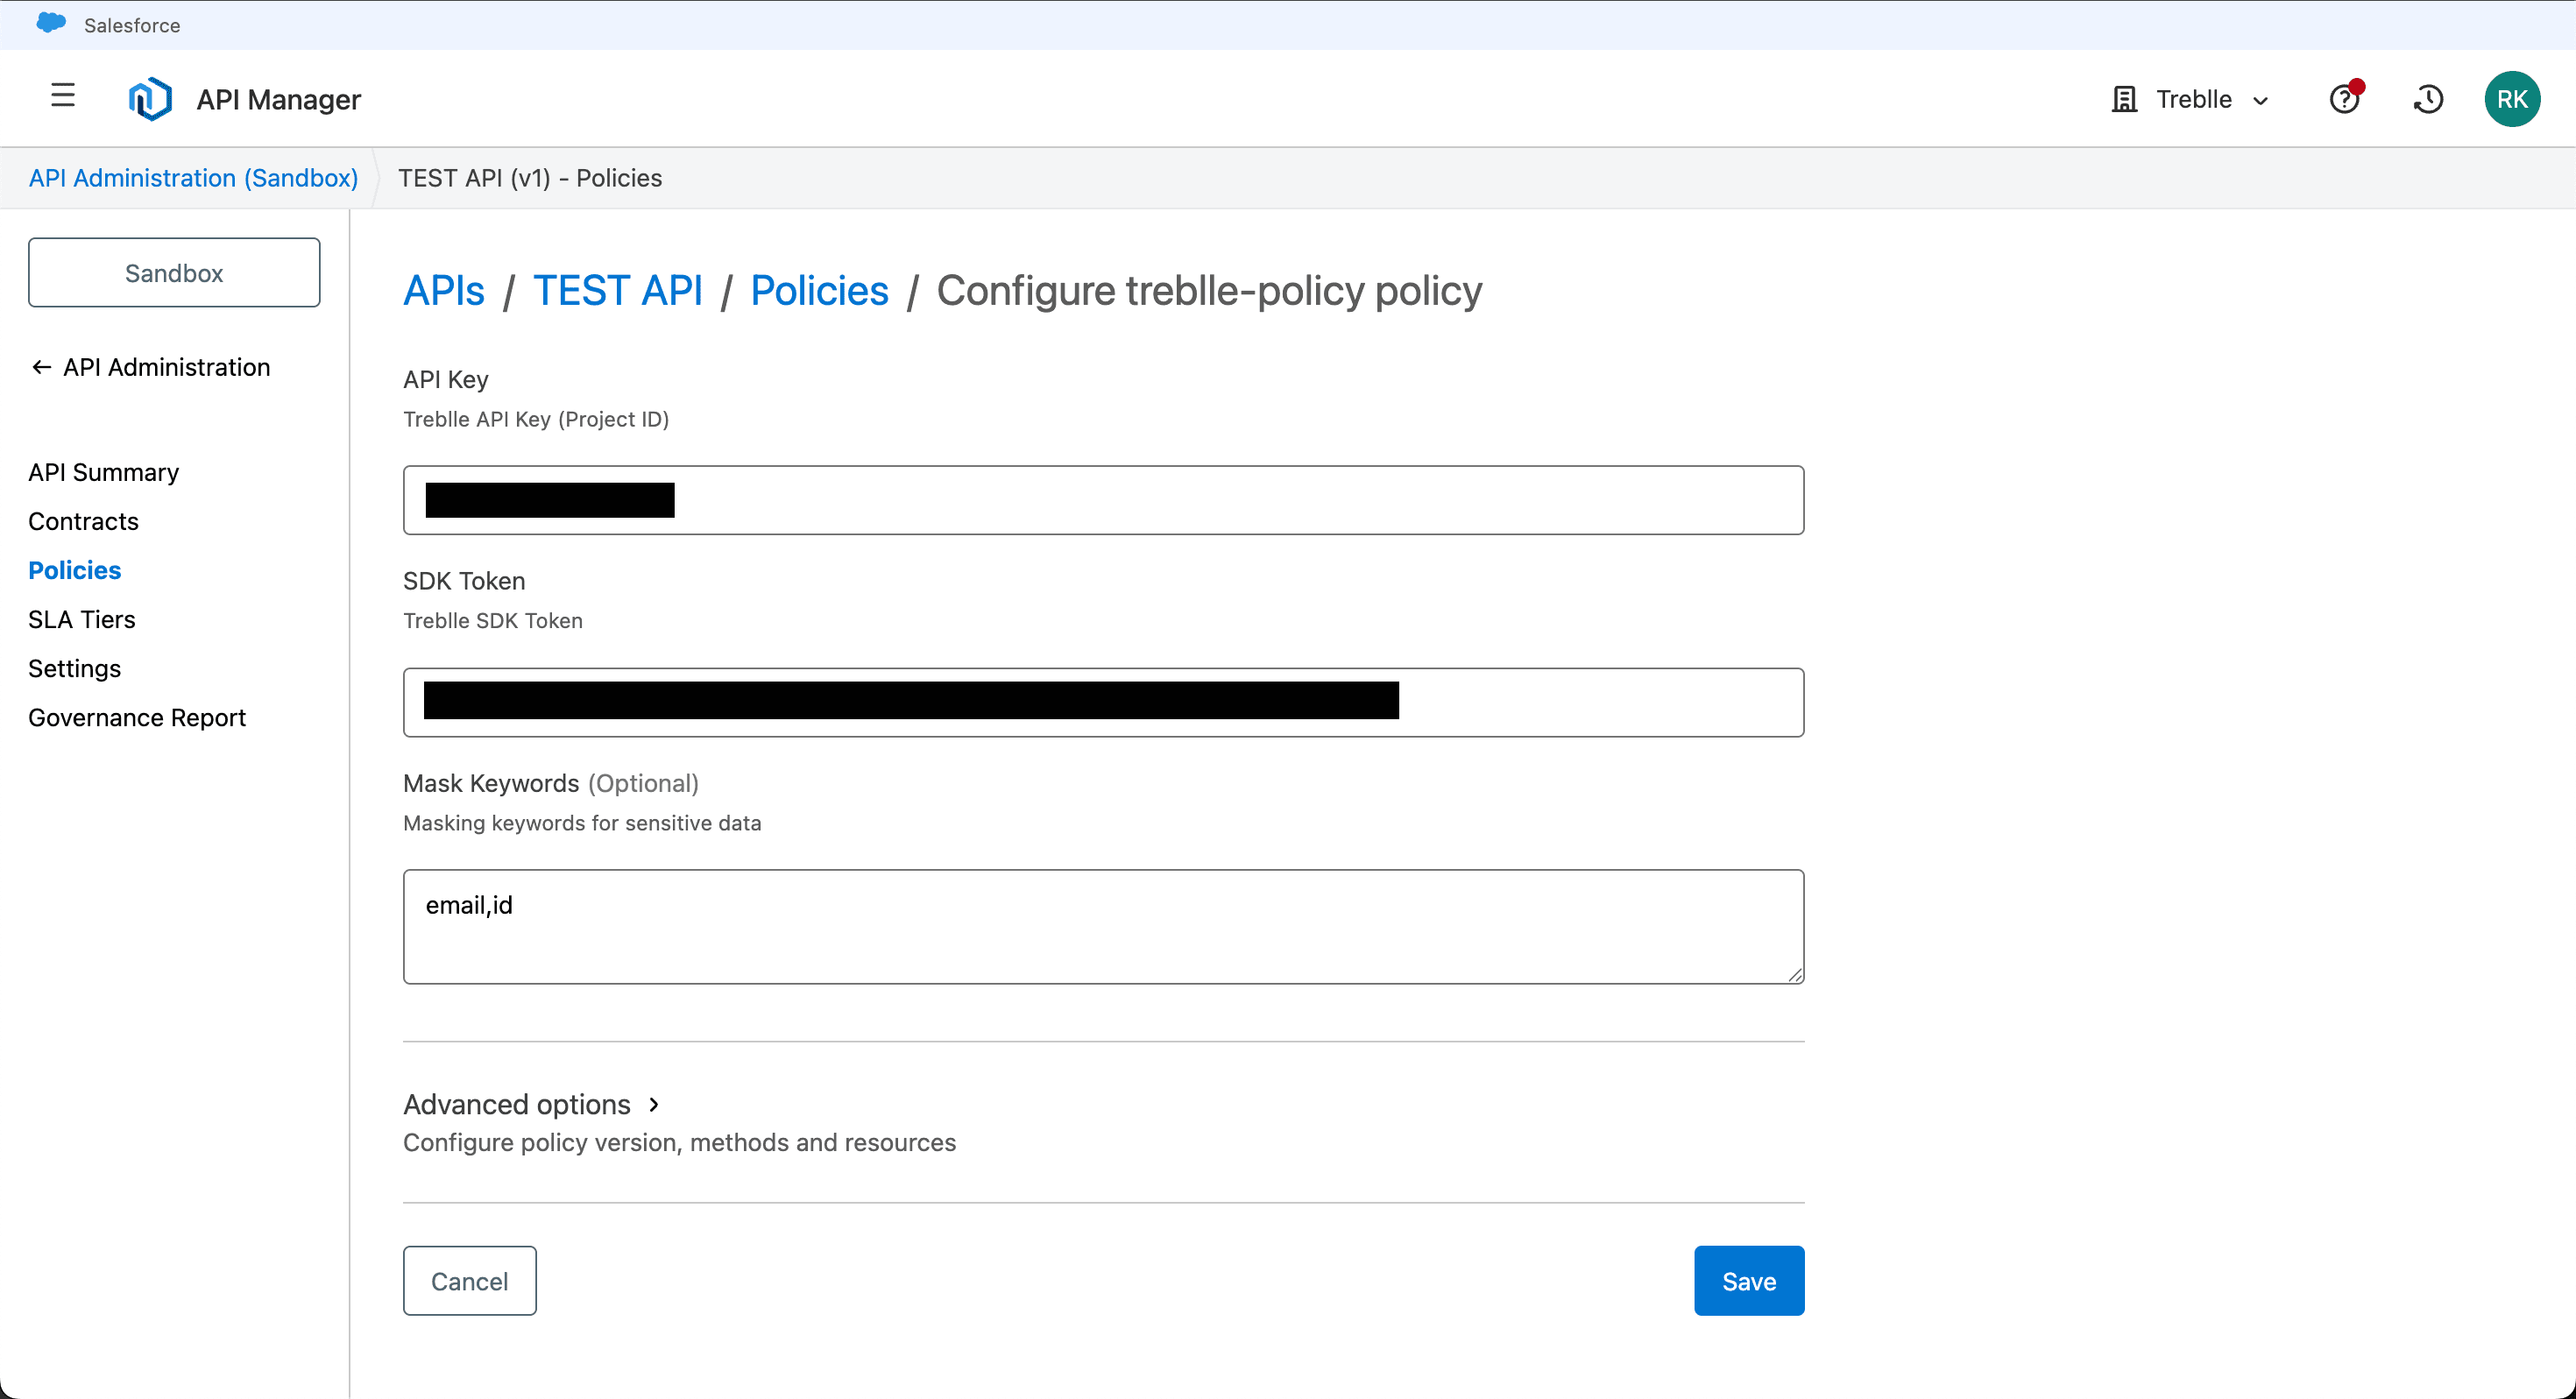2576x1399 pixels.
Task: Activate the Policies sidebar item
Action: [74, 570]
